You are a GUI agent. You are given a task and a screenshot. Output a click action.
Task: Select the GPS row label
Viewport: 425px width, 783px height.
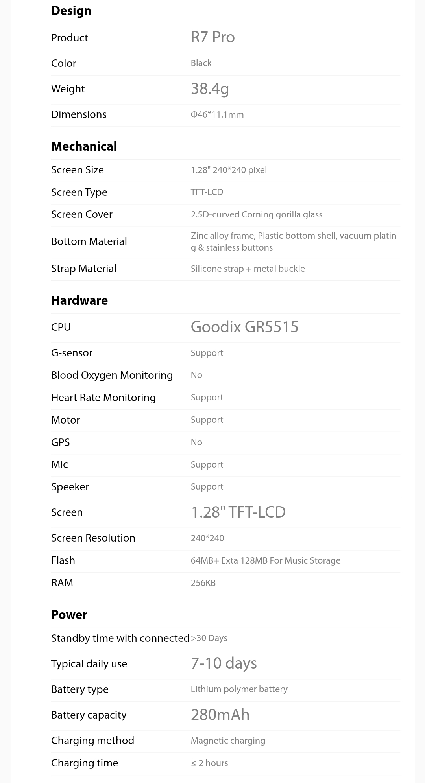[x=61, y=442]
